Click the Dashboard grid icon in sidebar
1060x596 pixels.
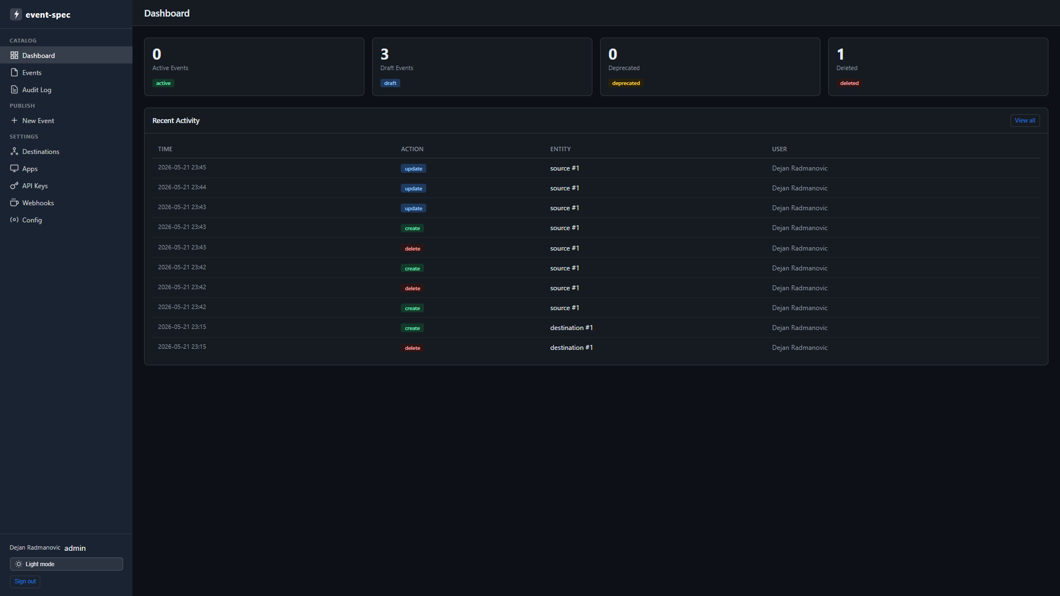[x=14, y=55]
